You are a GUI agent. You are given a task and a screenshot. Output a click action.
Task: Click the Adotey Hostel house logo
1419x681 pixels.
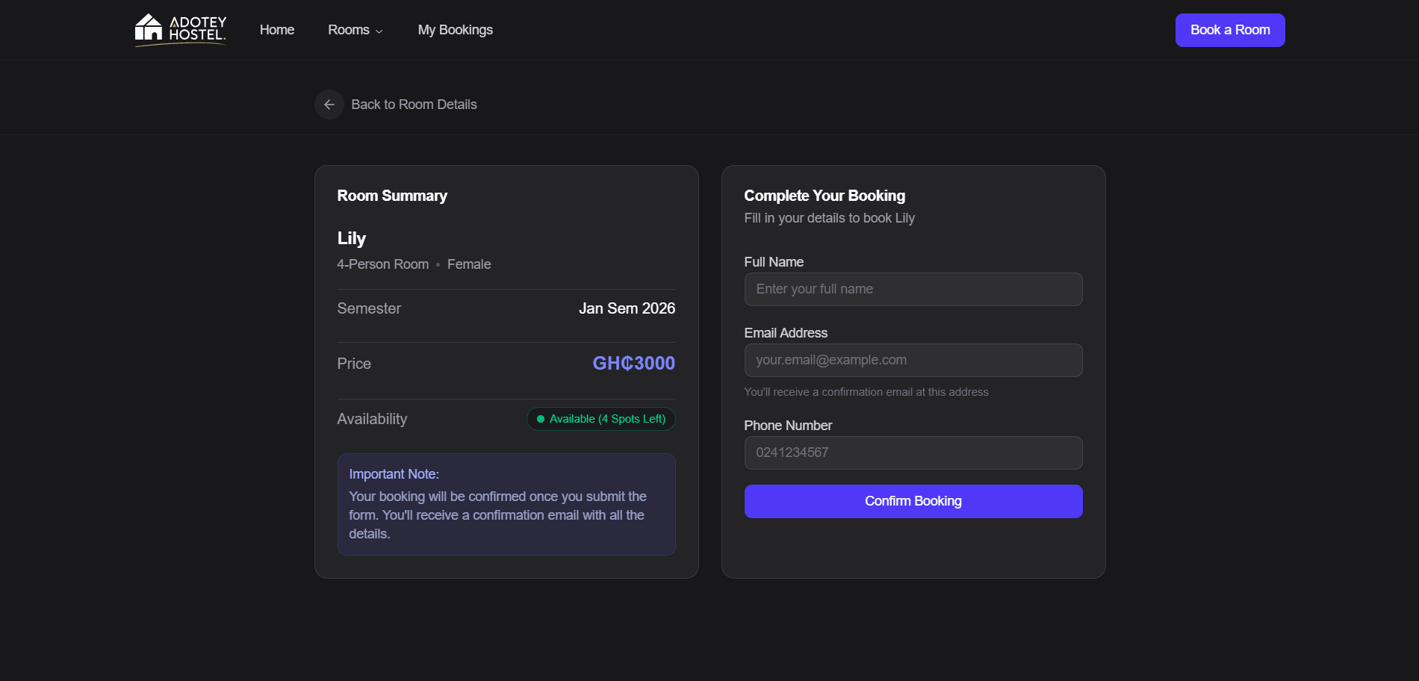point(149,28)
